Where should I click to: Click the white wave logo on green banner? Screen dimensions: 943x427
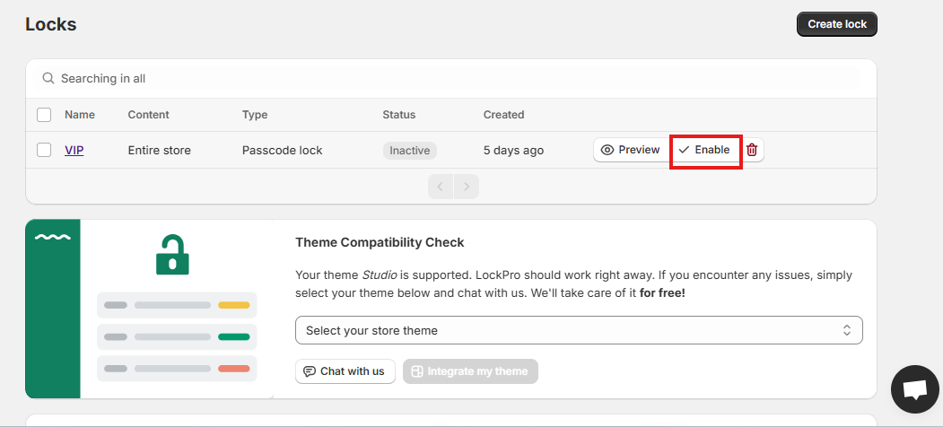tap(52, 239)
